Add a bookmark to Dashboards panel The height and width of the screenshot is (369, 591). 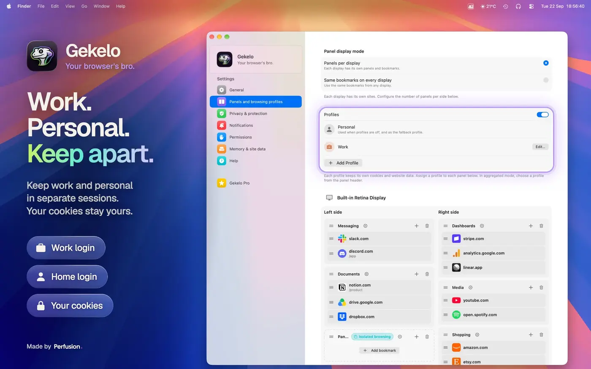tap(531, 226)
